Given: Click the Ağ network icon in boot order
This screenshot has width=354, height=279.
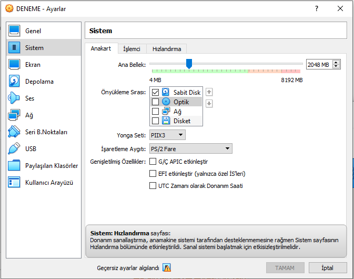Looking at the screenshot, I should 166,111.
